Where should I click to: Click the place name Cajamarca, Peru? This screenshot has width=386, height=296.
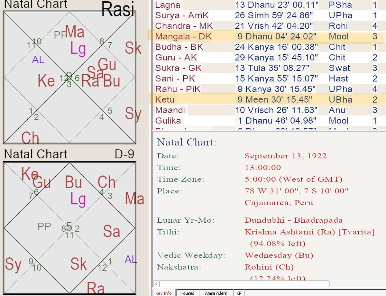[279, 203]
